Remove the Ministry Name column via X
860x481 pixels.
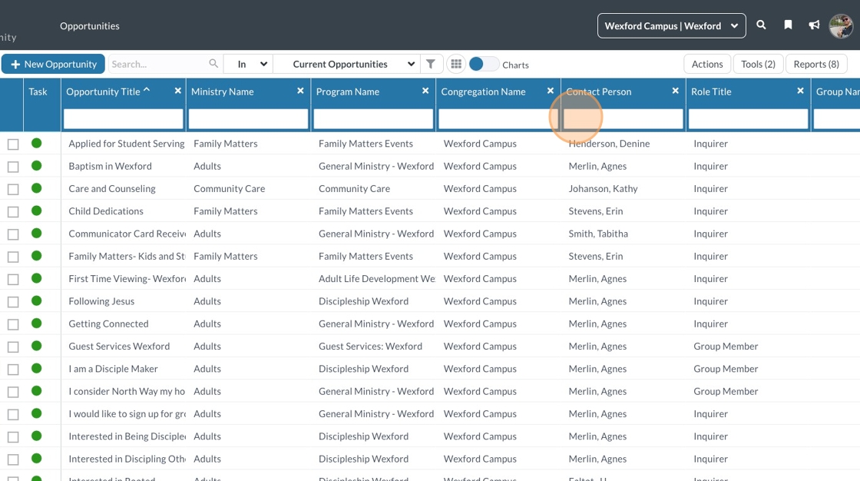(300, 91)
